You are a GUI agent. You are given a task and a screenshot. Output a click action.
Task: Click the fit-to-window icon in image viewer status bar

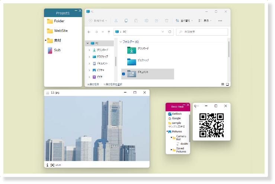click(x=52, y=165)
